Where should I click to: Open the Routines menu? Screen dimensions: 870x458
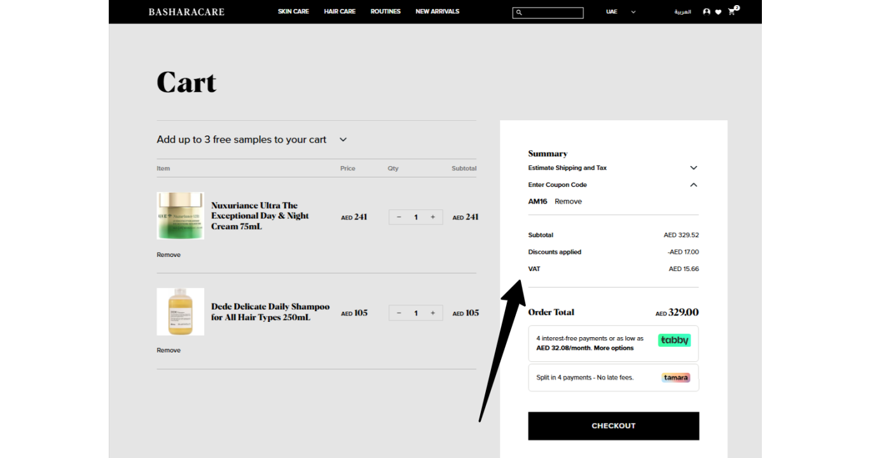tap(385, 11)
